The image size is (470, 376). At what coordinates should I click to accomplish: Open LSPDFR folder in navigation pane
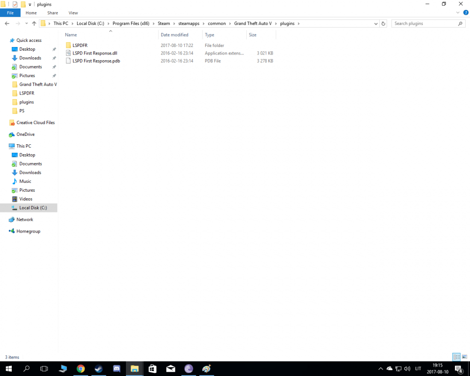coord(27,93)
